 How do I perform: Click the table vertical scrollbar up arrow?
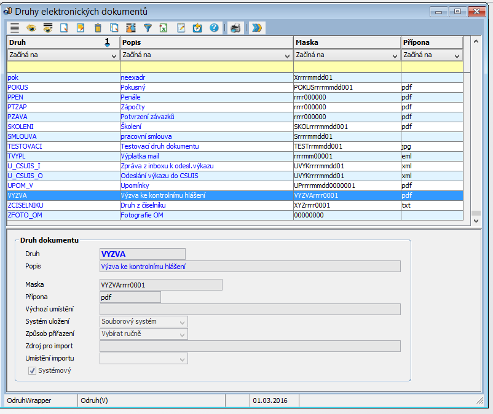coord(475,42)
